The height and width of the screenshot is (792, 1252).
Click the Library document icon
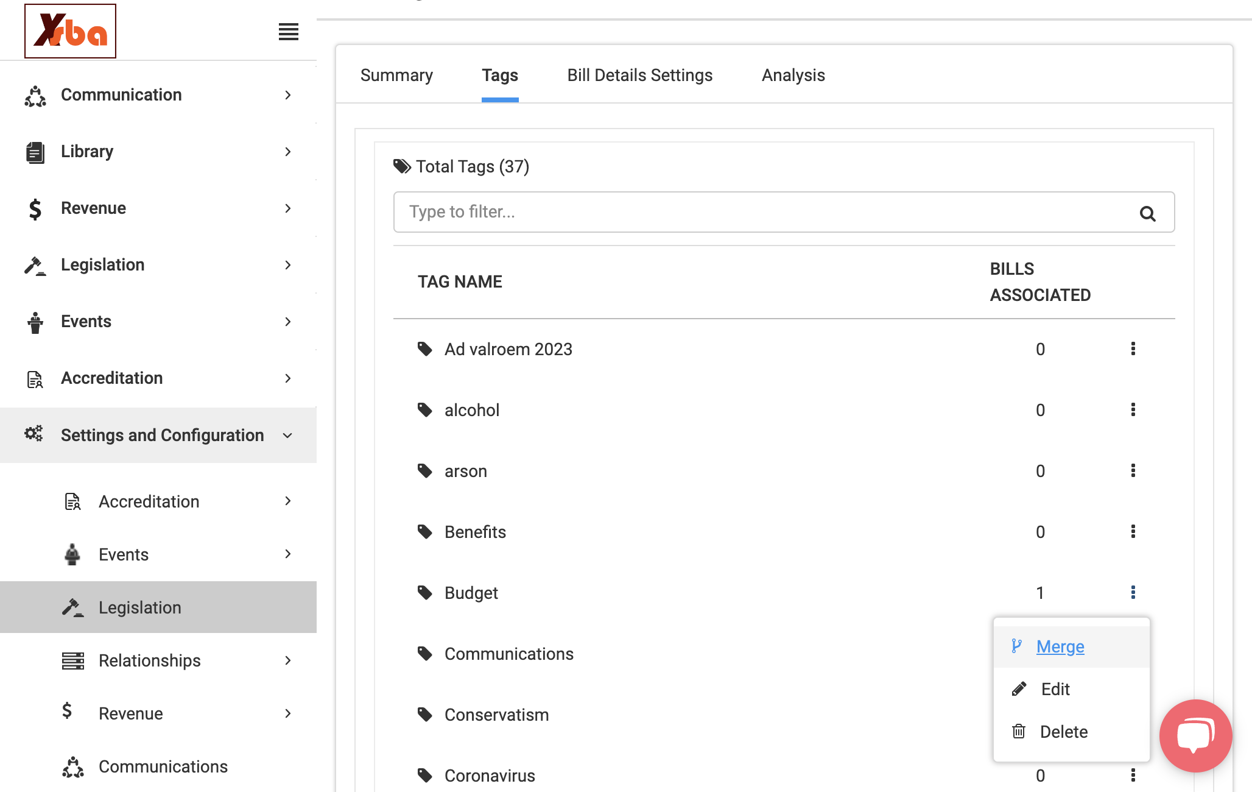coord(35,152)
